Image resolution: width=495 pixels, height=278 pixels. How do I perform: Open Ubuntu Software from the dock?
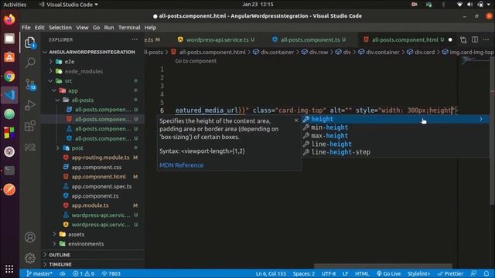(x=9, y=57)
